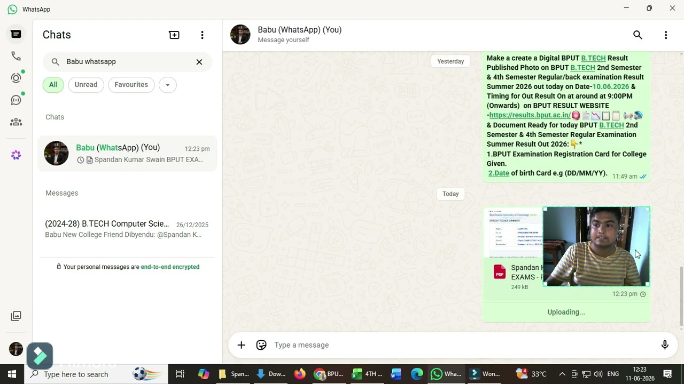
Task: Open the 'Dow...' downloads taskbar window
Action: click(271, 374)
